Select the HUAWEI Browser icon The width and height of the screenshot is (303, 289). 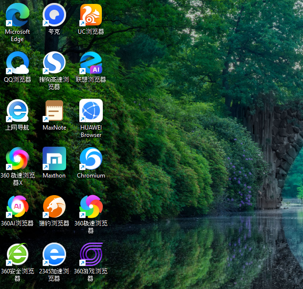coord(91,111)
